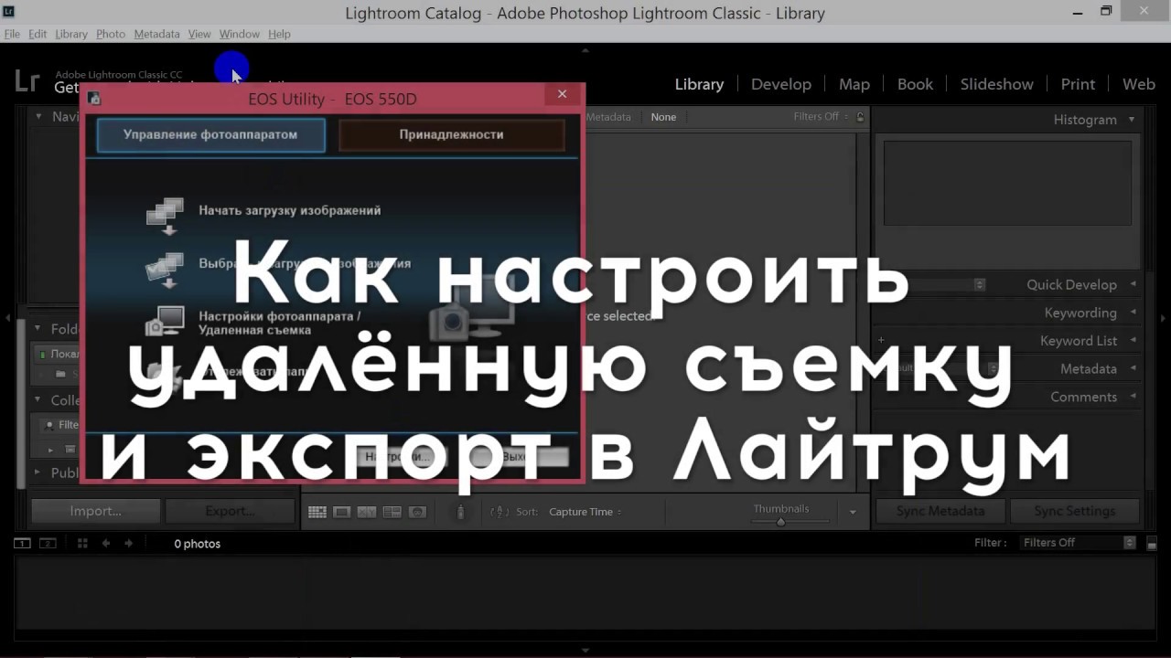Hide the top module picker panel arrow
This screenshot has width=1171, height=658.
point(585,51)
